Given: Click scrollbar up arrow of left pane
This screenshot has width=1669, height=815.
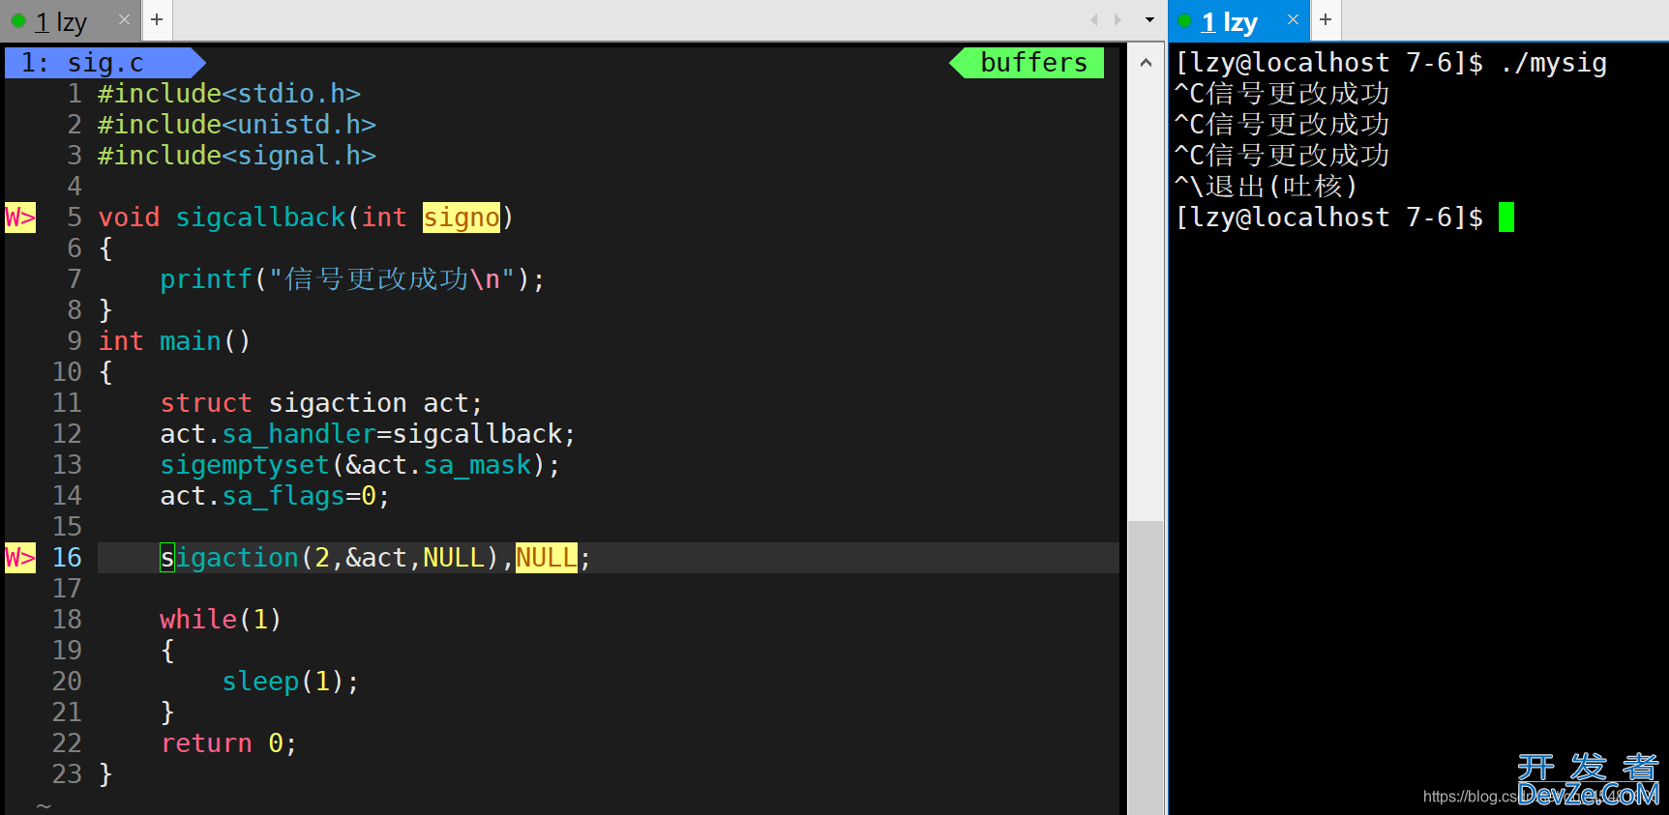Looking at the screenshot, I should tap(1146, 63).
